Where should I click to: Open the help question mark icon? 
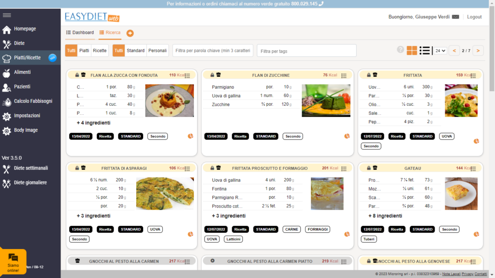400,50
